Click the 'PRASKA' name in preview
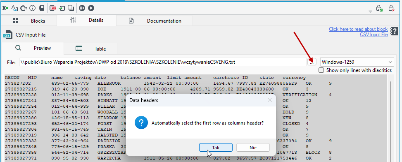The image size is (402, 162). tap(106, 147)
